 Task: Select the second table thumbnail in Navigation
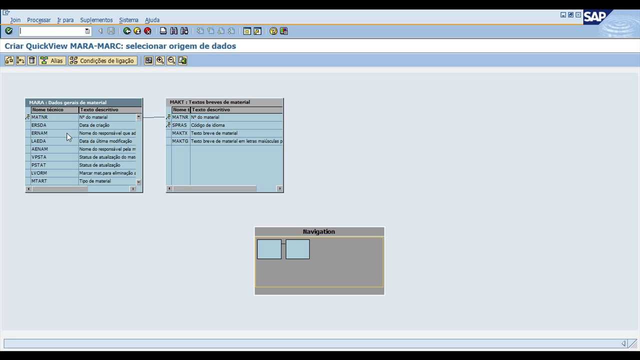click(x=297, y=249)
